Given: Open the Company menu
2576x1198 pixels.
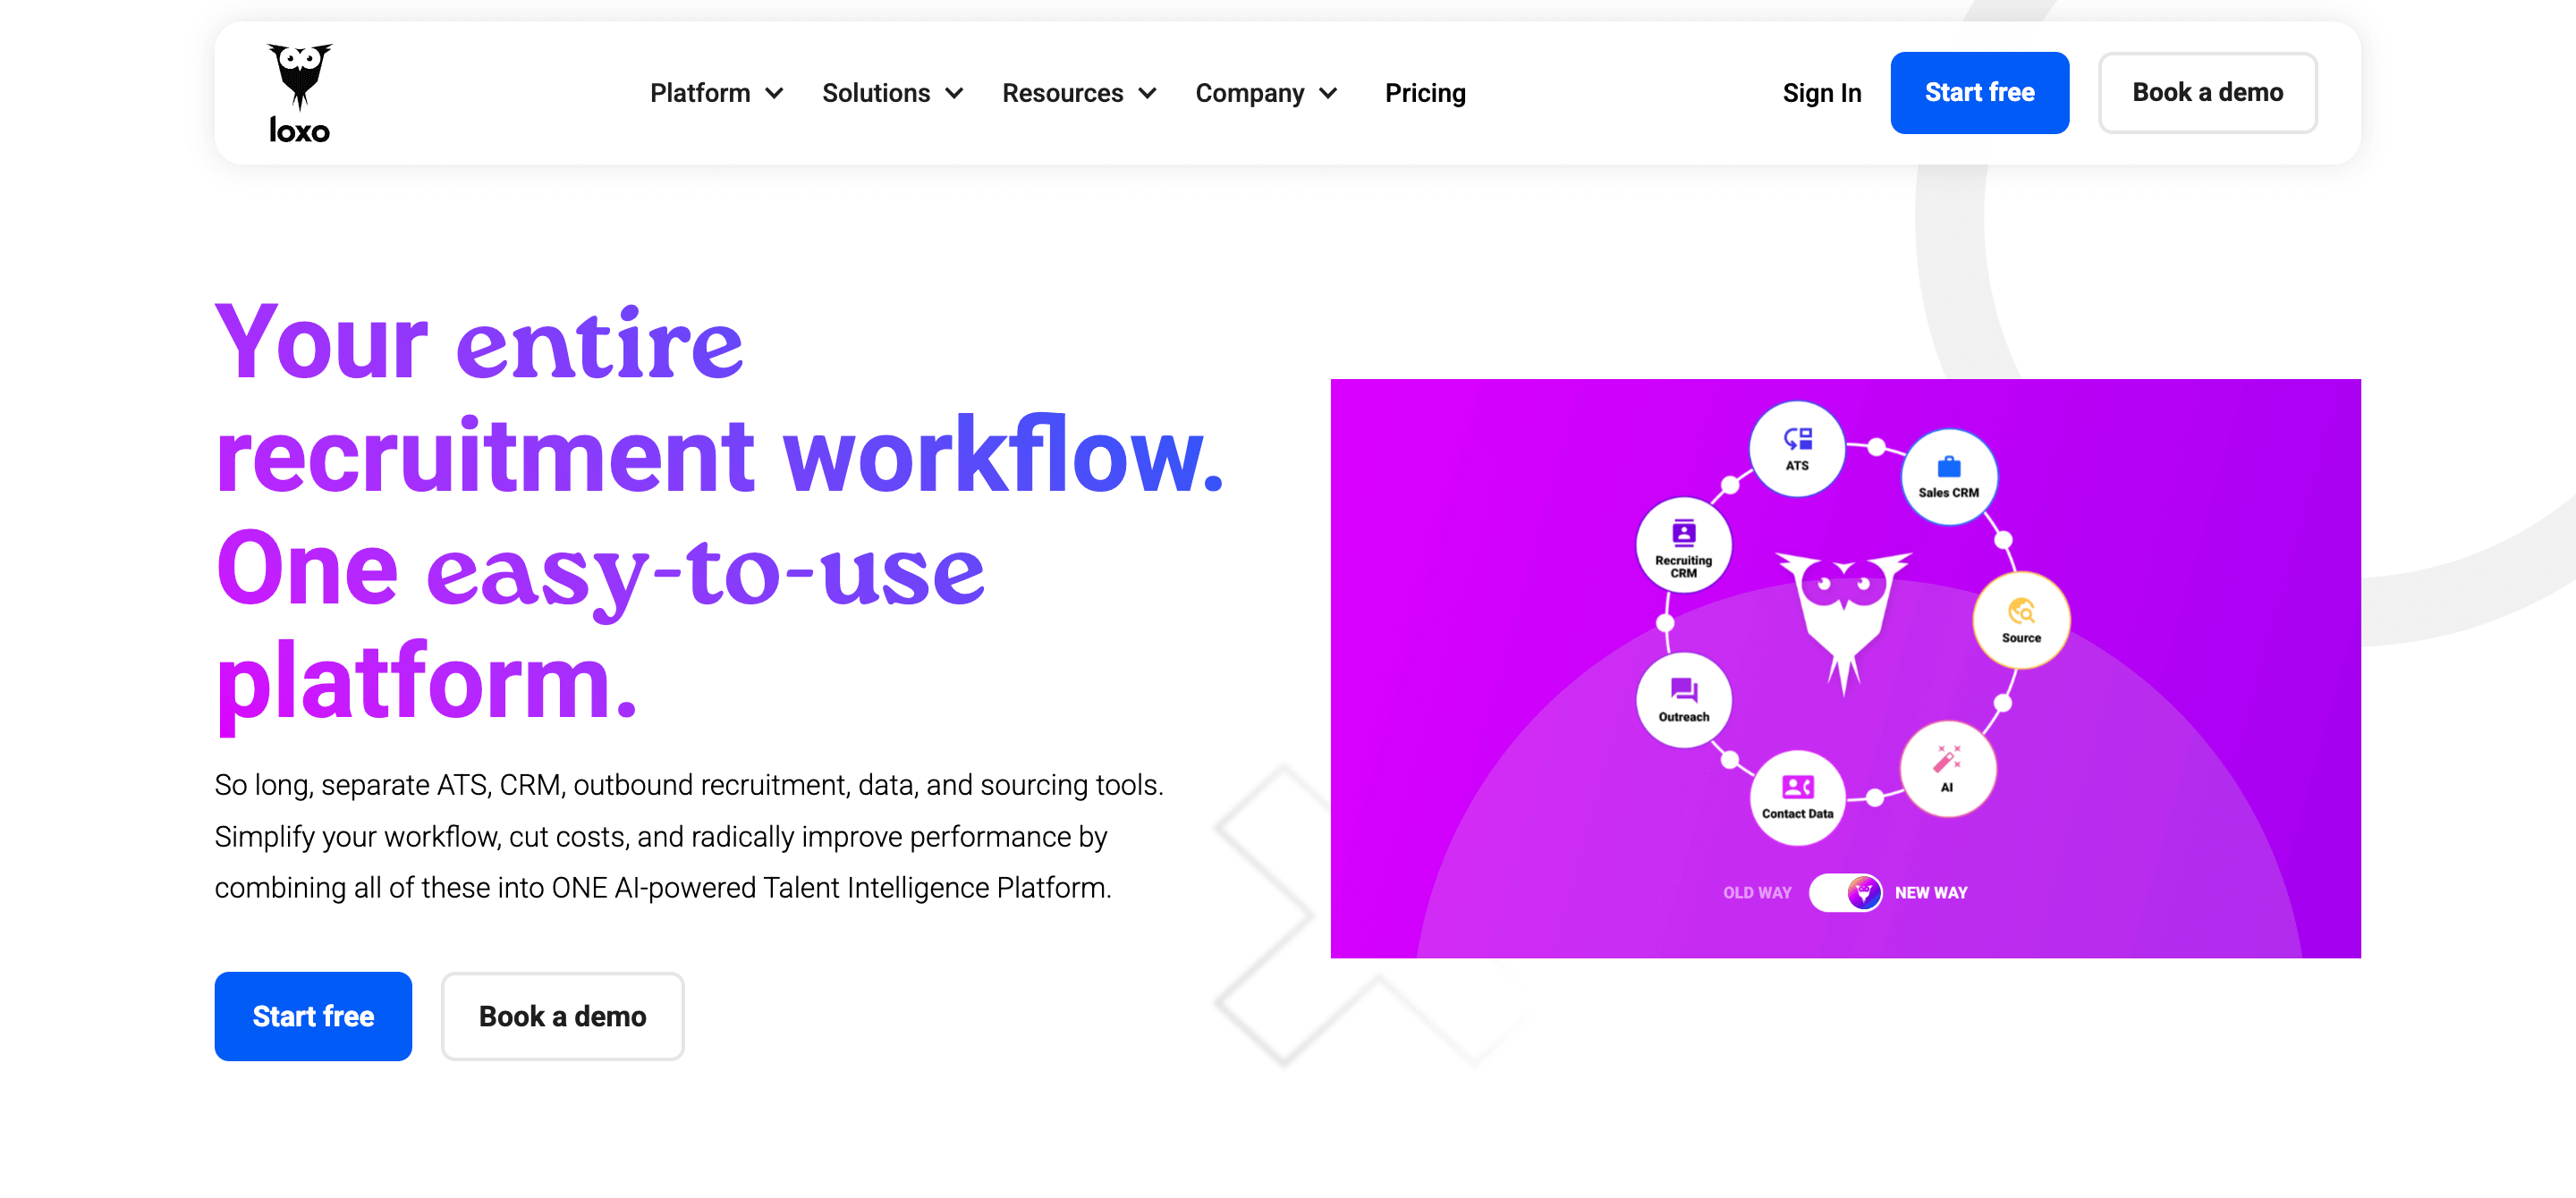Looking at the screenshot, I should pos(1265,93).
